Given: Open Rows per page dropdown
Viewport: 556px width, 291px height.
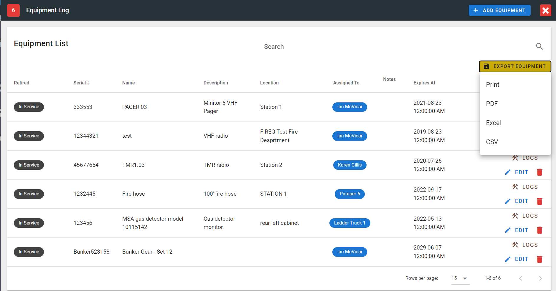Looking at the screenshot, I should pos(460,278).
